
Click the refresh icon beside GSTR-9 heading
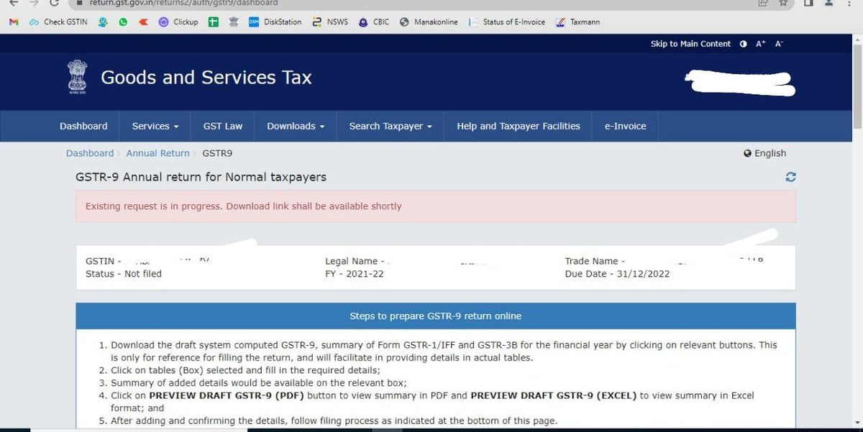[x=791, y=177]
